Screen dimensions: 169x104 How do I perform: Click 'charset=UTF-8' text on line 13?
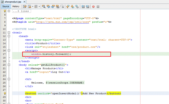119,40
